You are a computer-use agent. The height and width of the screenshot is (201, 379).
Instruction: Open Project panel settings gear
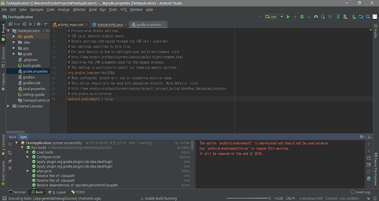tap(39, 24)
